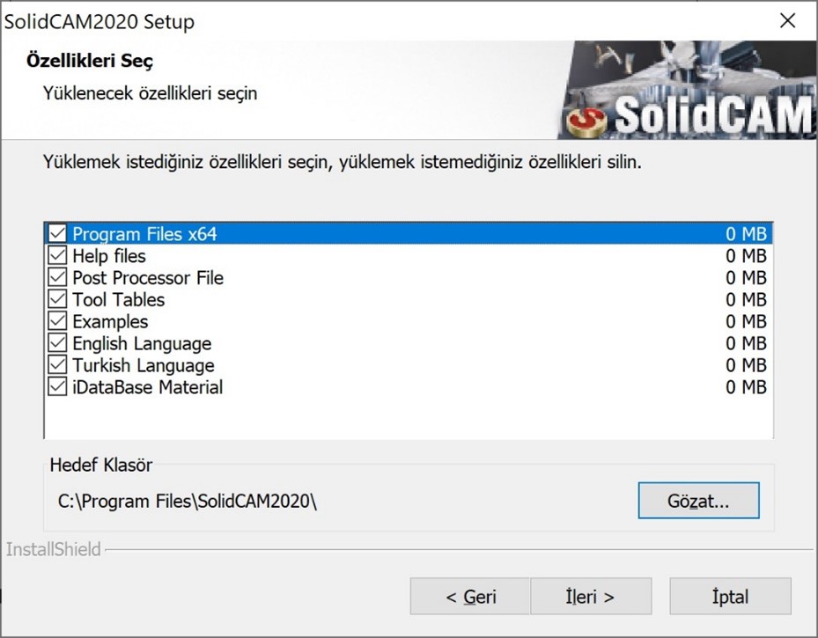818x638 pixels.
Task: Select the Turkish Language row label
Action: (x=144, y=365)
